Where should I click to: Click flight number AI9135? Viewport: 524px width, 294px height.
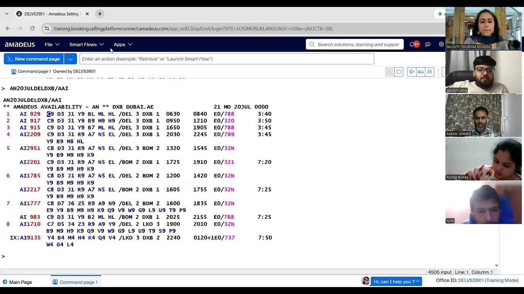[x=30, y=238]
